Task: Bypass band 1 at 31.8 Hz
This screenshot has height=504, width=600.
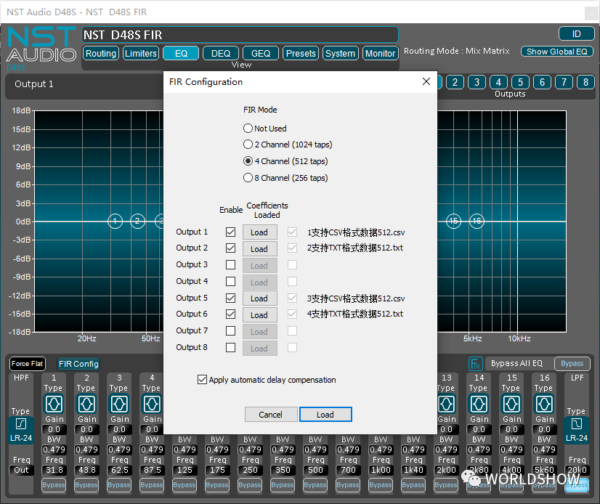Action: coord(54,485)
